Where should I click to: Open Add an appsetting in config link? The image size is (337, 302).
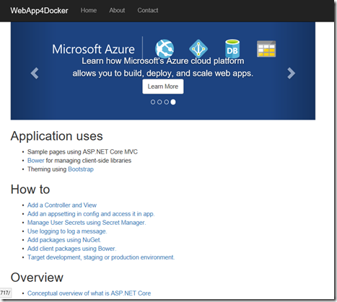pyautogui.click(x=91, y=214)
